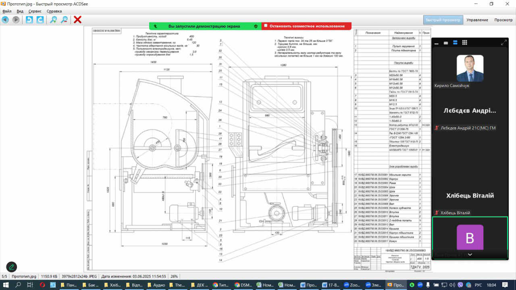Go to the previous image in ACDSee
The height and width of the screenshot is (290, 516).
point(5,20)
